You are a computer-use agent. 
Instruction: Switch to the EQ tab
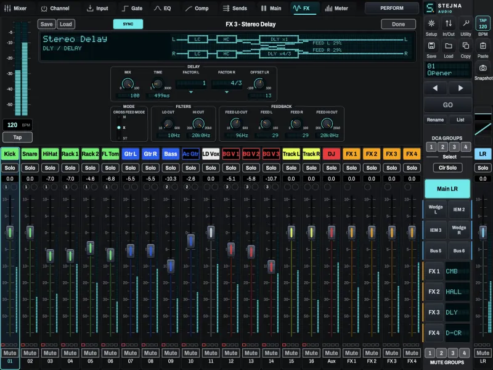tap(163, 8)
